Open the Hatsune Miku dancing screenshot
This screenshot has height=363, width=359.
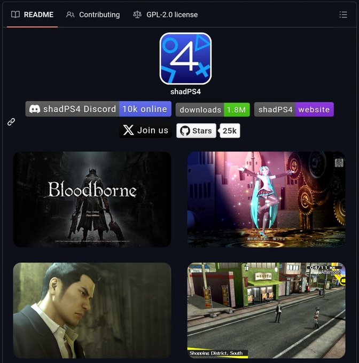point(267,199)
